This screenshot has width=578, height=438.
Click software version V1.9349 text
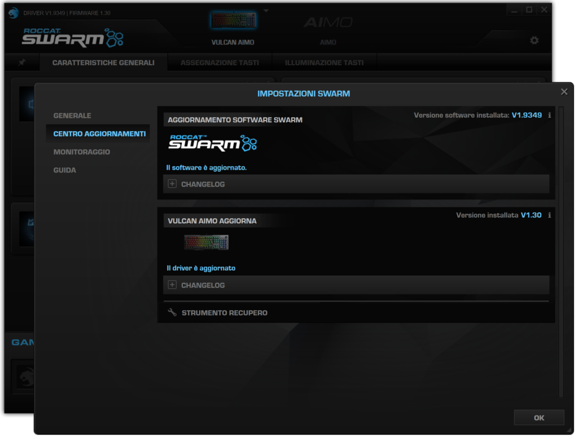pos(527,115)
